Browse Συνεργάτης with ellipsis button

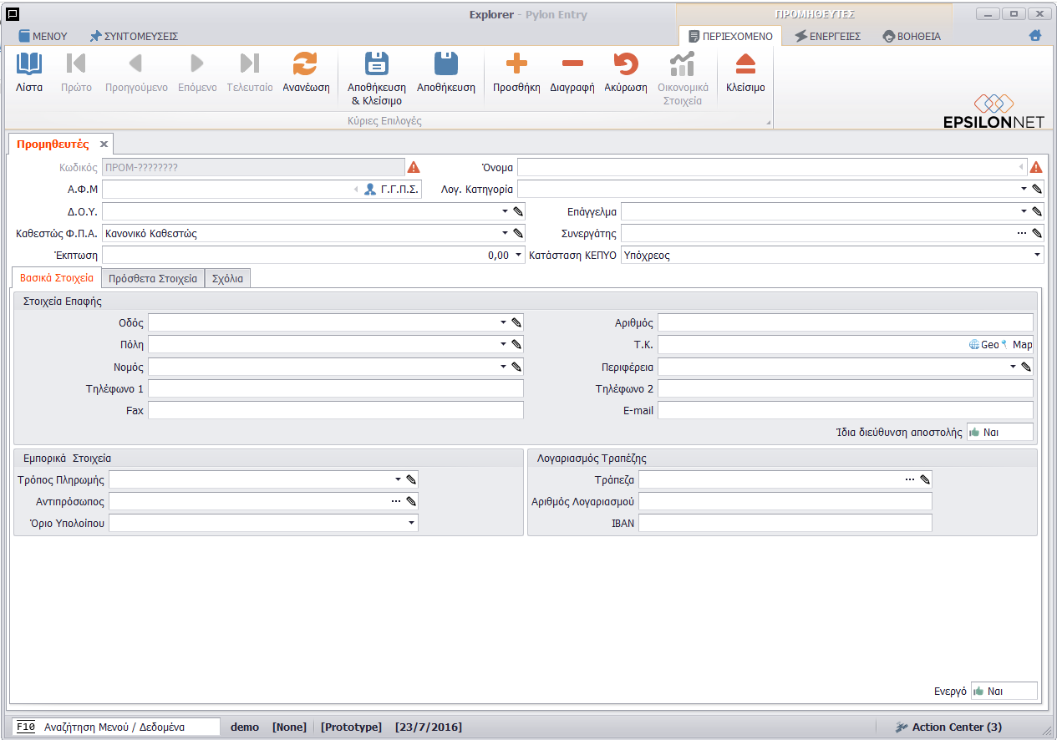1022,233
